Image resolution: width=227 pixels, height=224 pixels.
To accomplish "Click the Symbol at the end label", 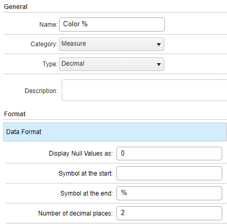I will [86, 194].
